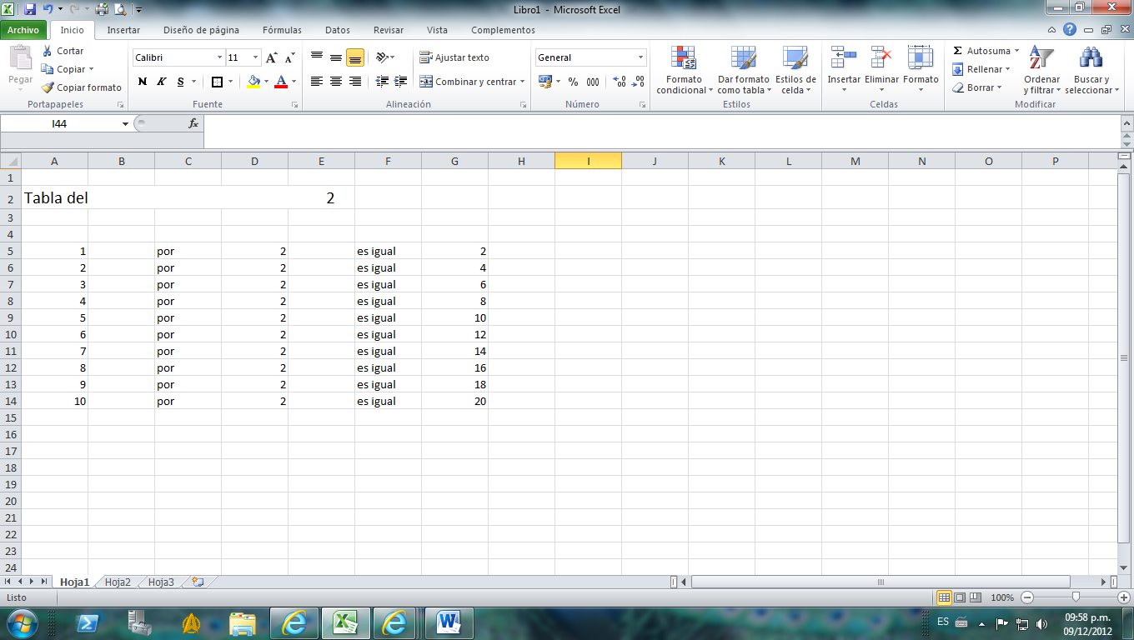Click the increase decimals icon

[618, 82]
